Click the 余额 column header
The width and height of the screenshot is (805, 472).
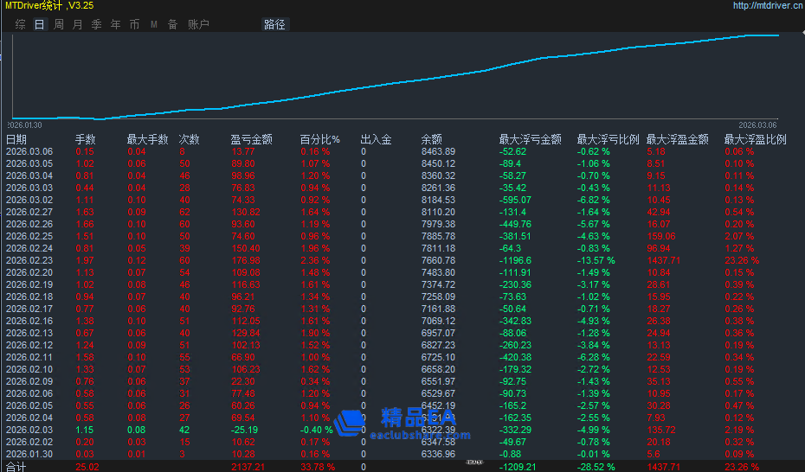pyautogui.click(x=431, y=139)
